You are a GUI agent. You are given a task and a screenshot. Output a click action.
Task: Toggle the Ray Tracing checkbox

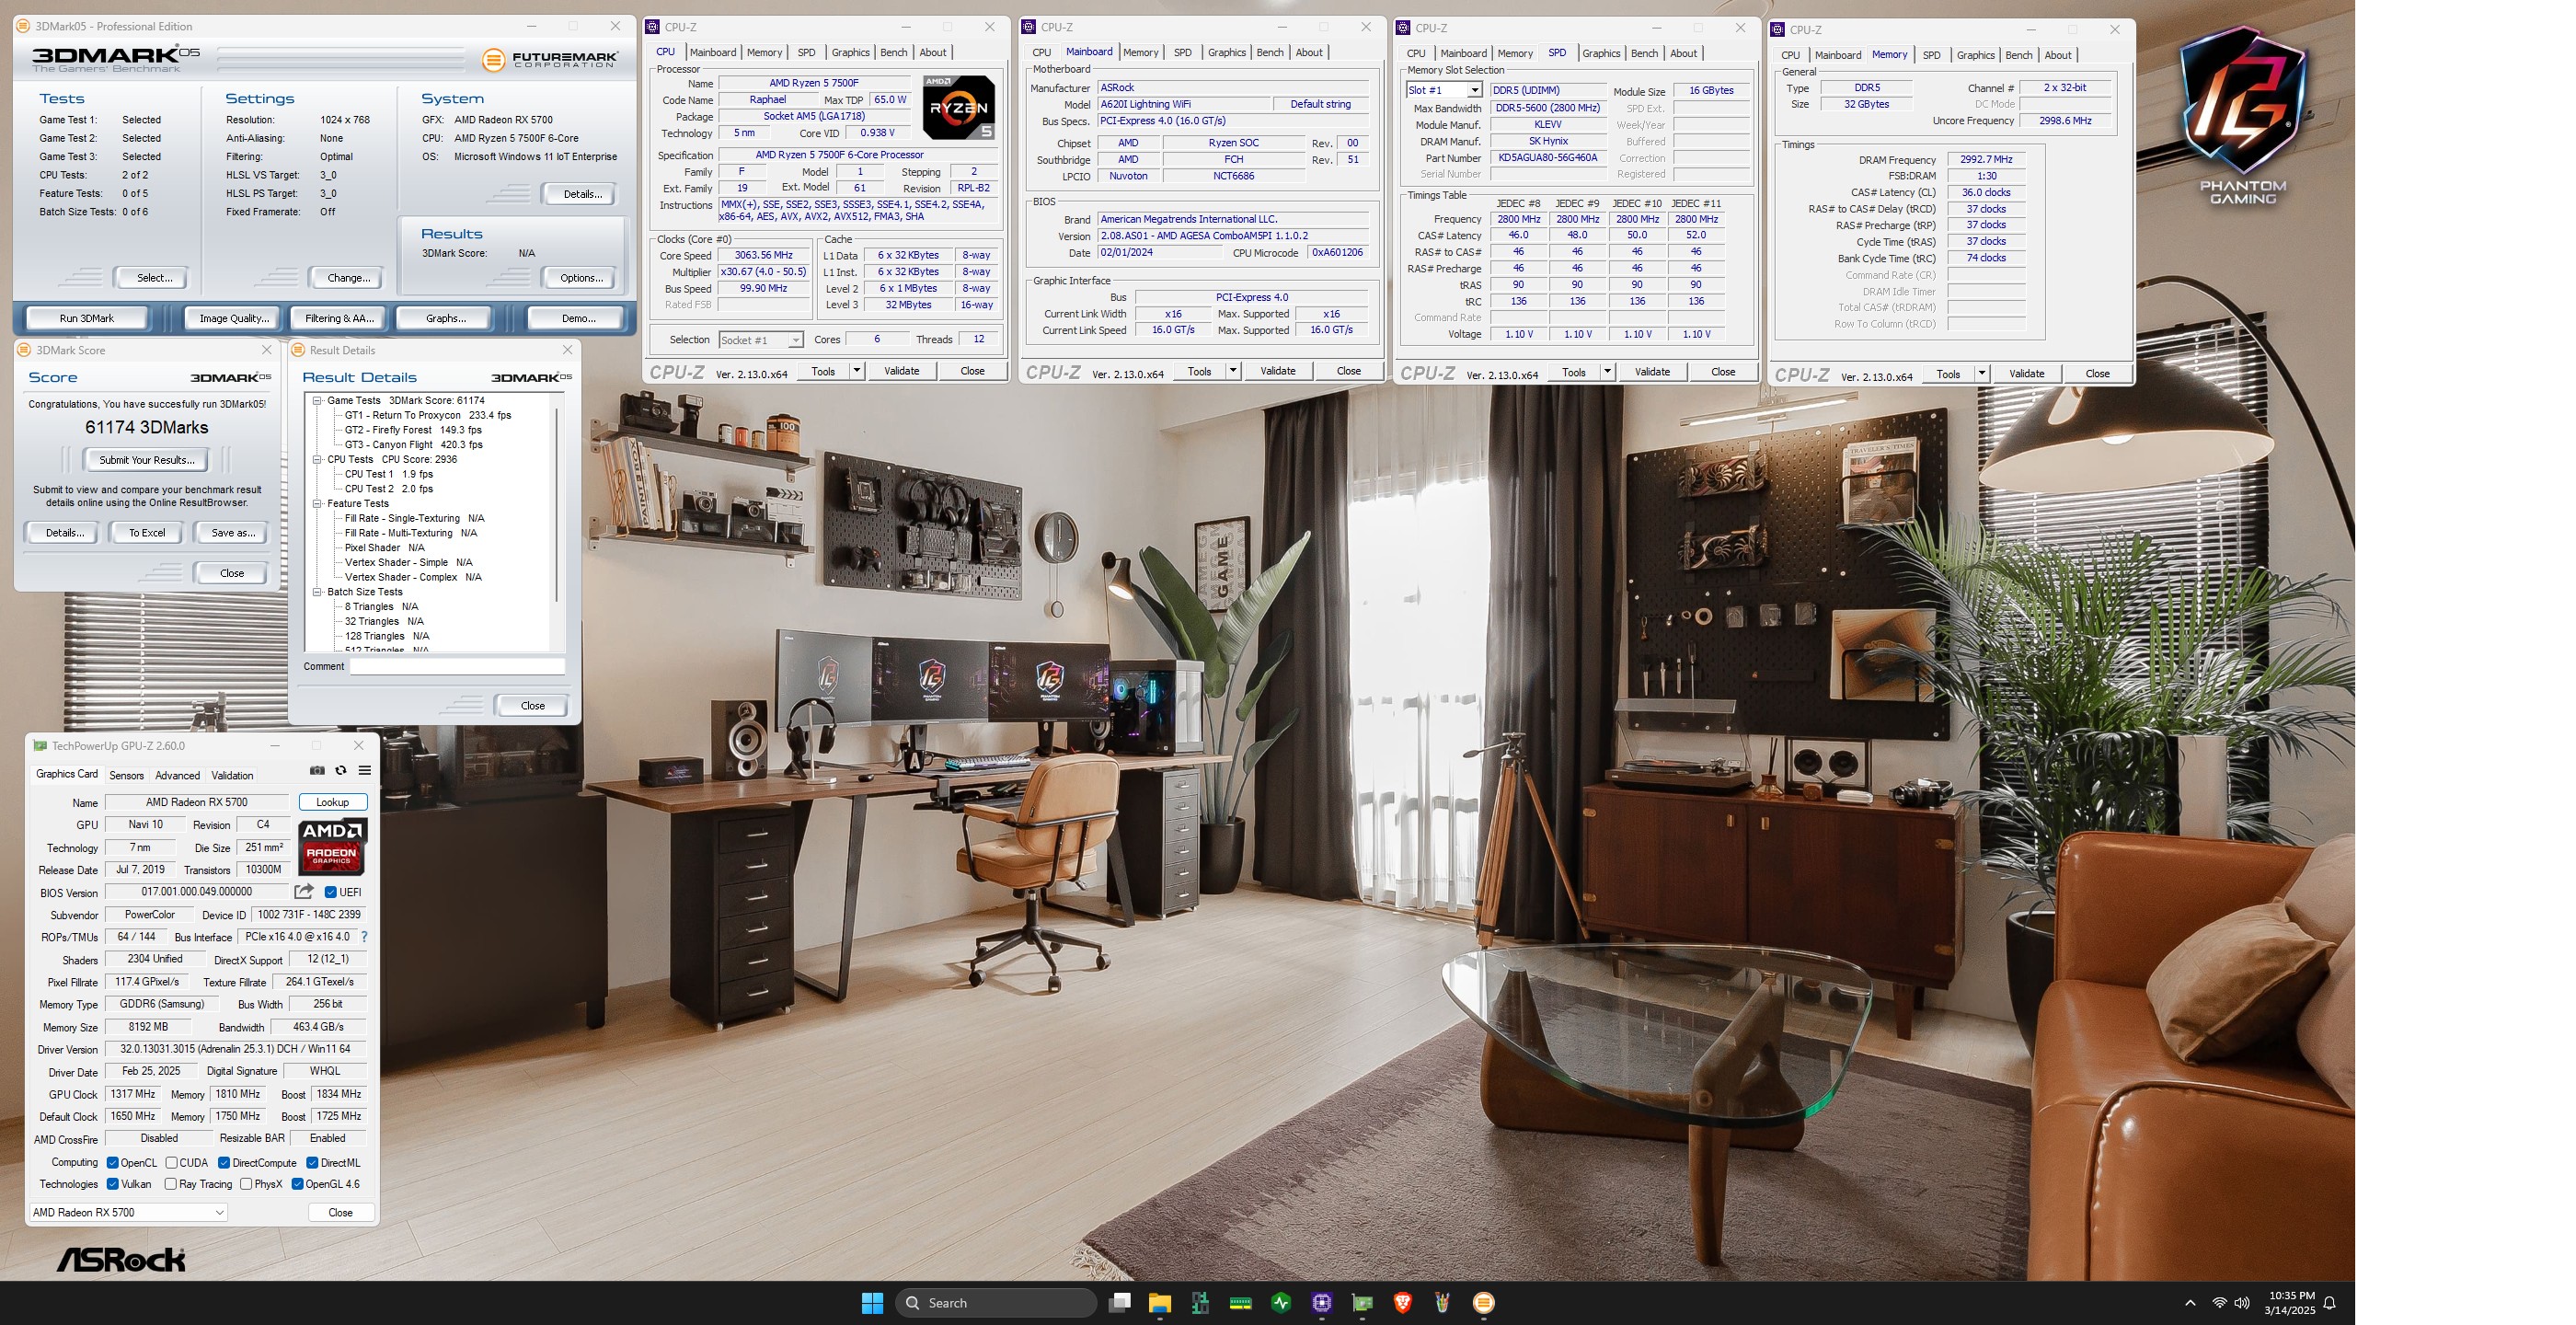pos(171,1184)
